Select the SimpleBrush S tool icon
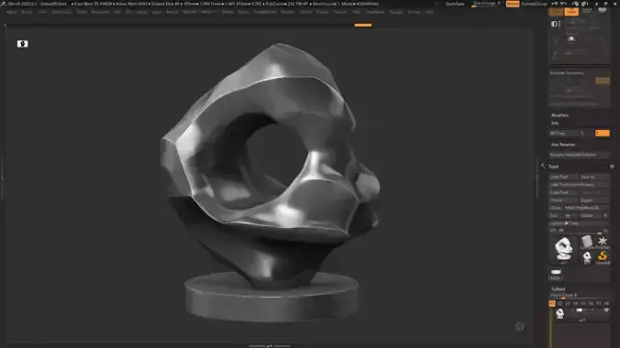This screenshot has width=620, height=348. click(603, 256)
